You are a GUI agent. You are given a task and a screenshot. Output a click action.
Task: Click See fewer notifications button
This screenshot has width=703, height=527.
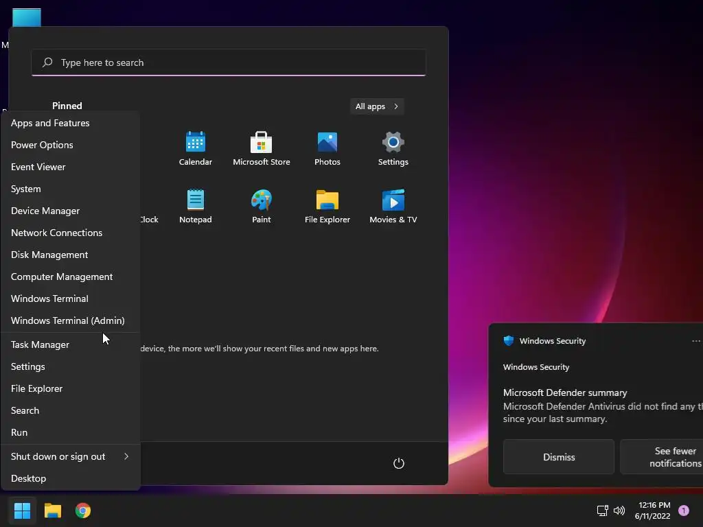[661, 456]
